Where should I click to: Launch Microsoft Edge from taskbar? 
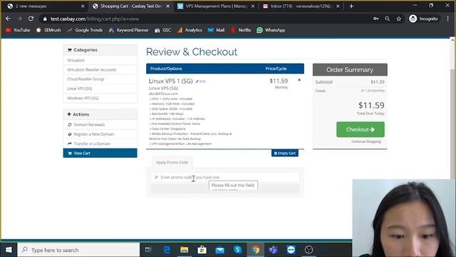(167, 250)
